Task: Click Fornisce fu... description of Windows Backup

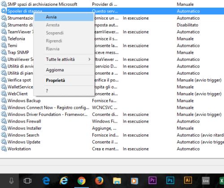Action: pyautogui.click(x=104, y=101)
